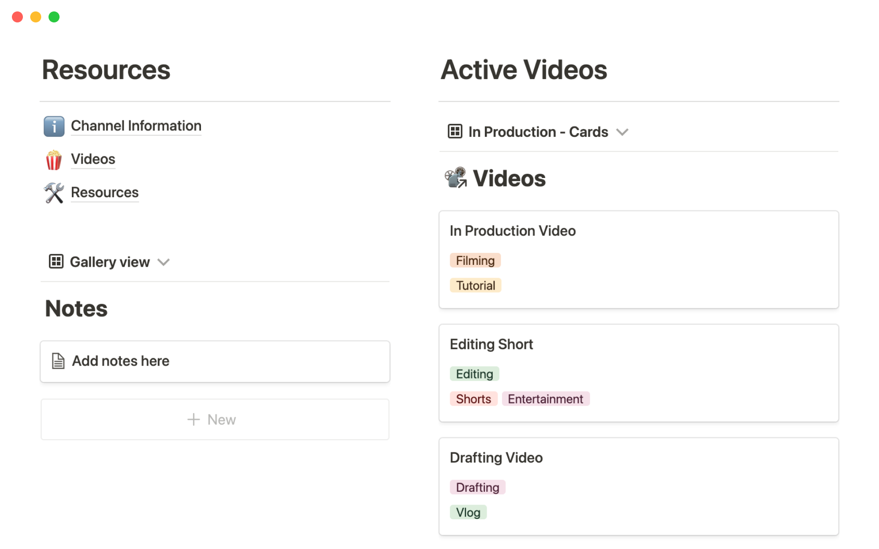Viewport: 879px width, 549px height.
Task: Open the Channel Information page link
Action: [x=136, y=126]
